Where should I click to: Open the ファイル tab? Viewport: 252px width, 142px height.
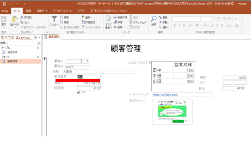tap(5, 11)
